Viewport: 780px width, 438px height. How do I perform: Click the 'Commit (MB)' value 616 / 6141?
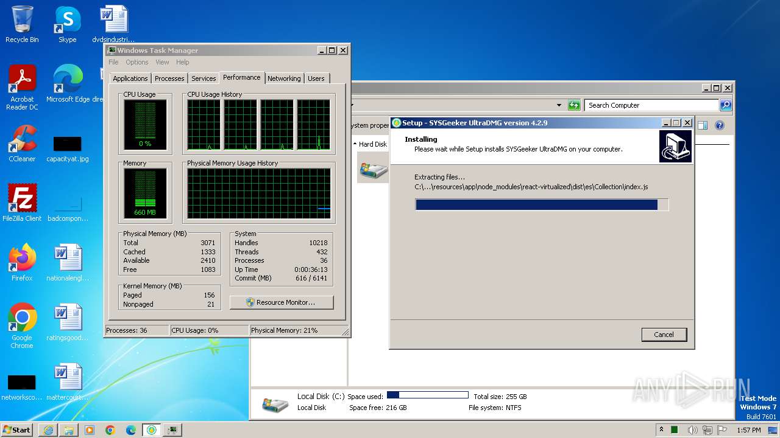(311, 278)
